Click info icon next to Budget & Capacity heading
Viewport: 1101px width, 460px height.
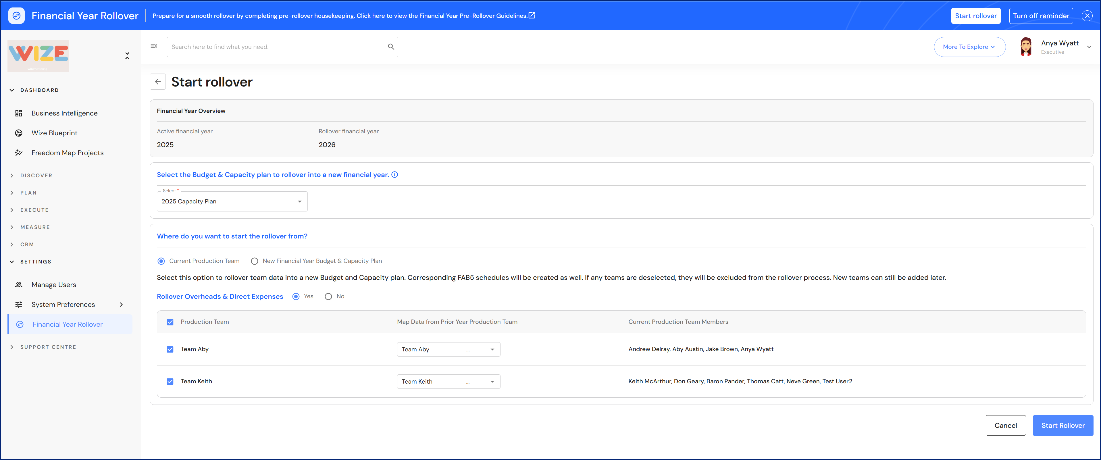(394, 174)
